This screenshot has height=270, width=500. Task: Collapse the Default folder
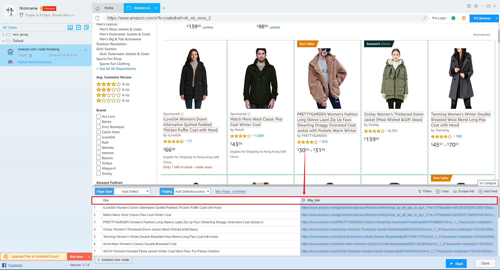[3, 41]
